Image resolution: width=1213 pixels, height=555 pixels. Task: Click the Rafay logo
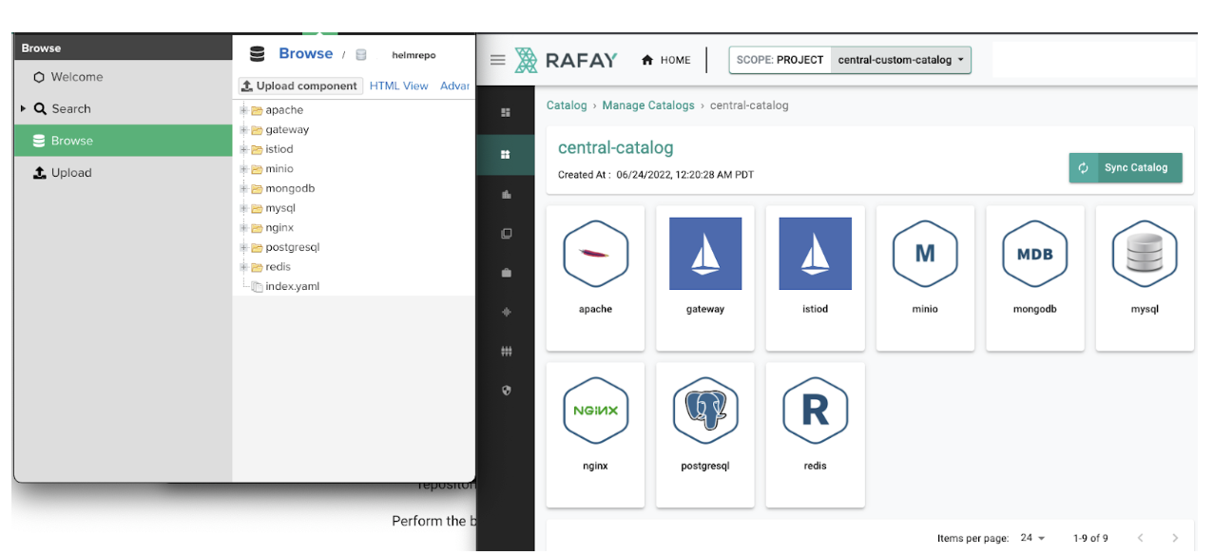tap(567, 60)
